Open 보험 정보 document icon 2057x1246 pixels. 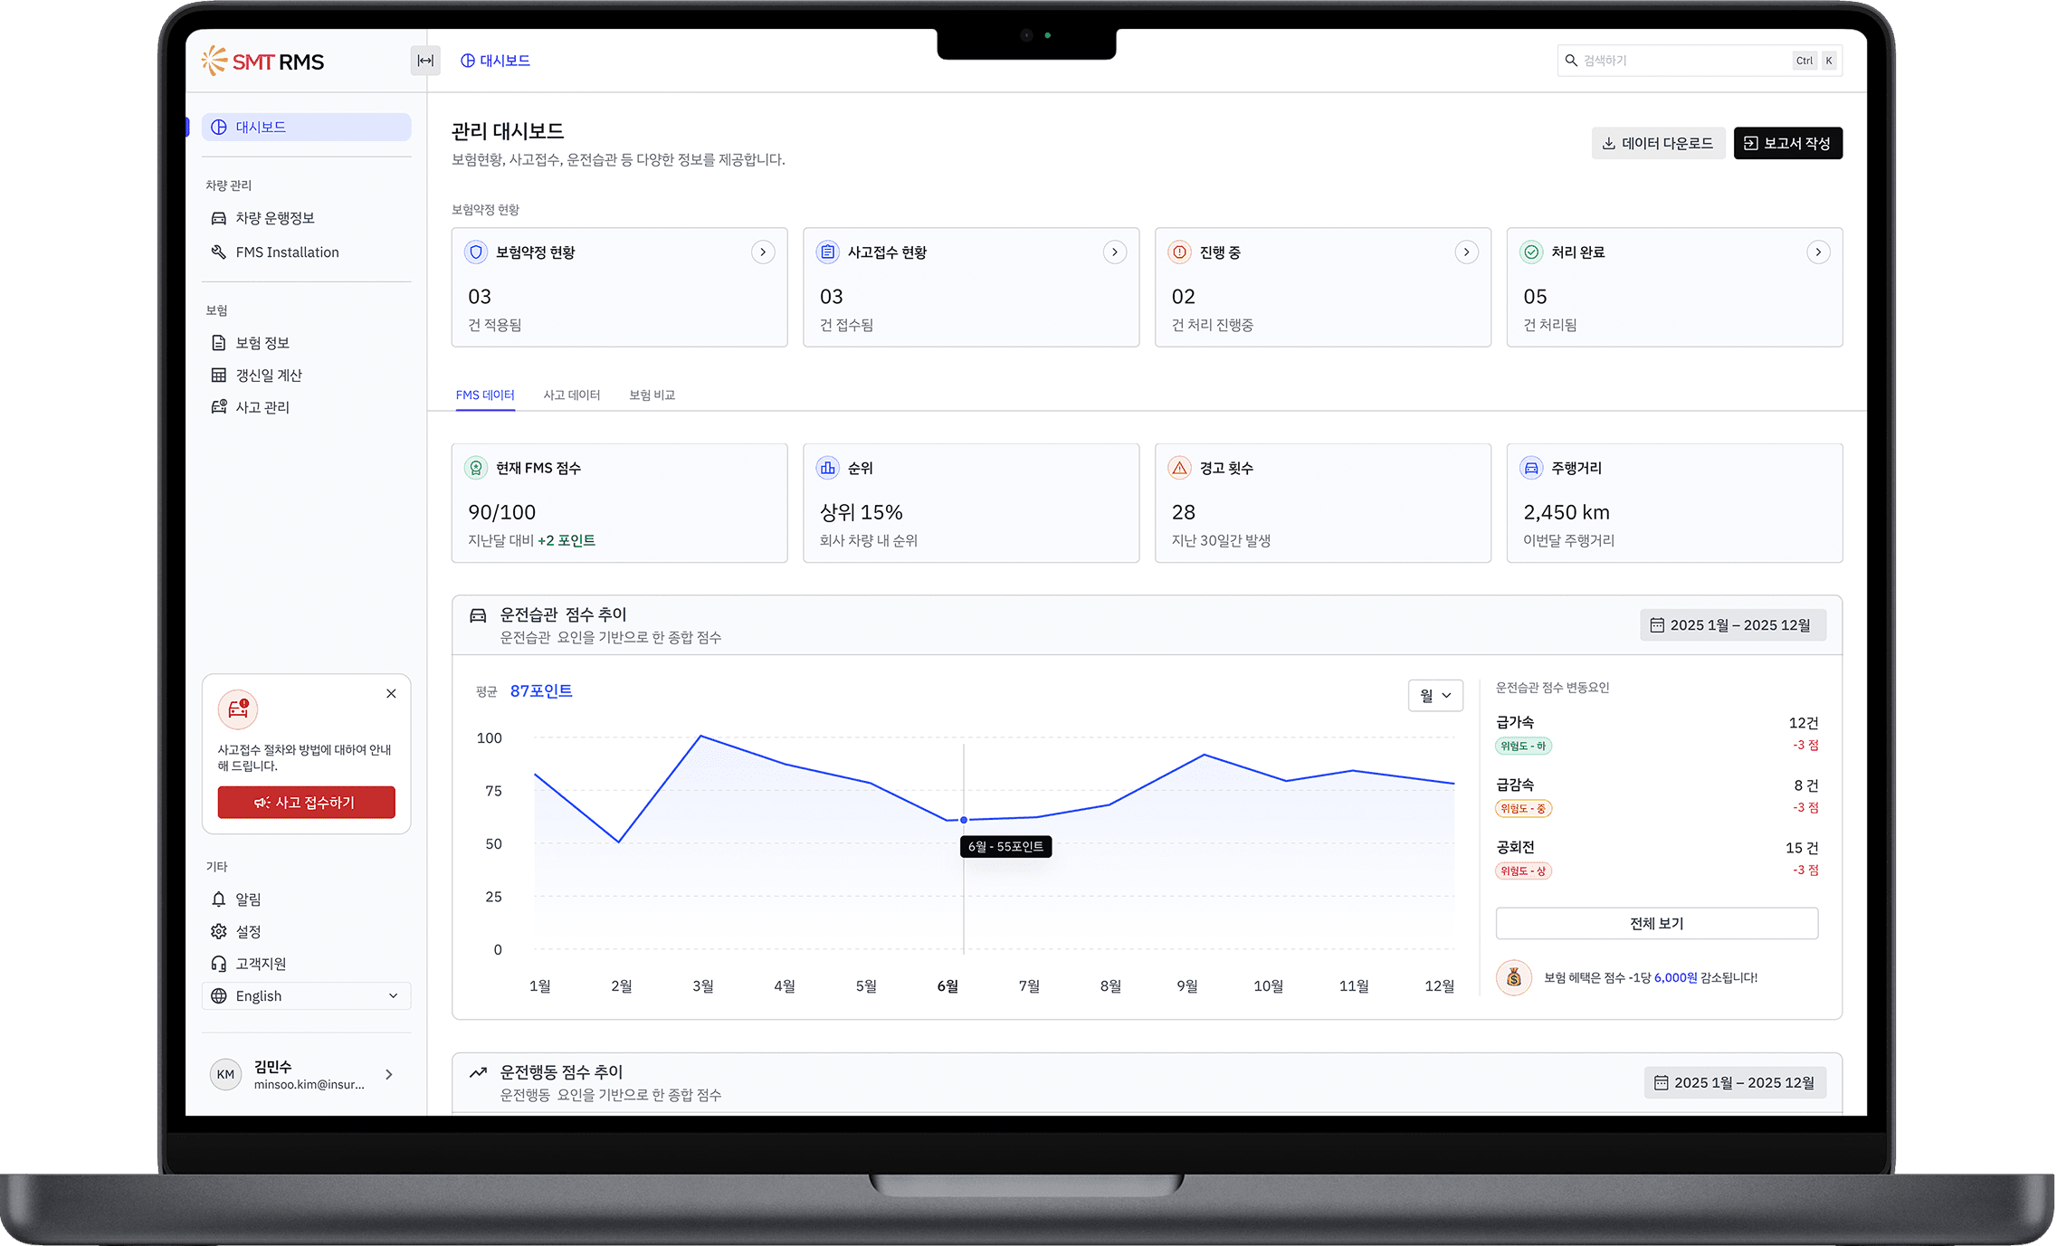[218, 342]
